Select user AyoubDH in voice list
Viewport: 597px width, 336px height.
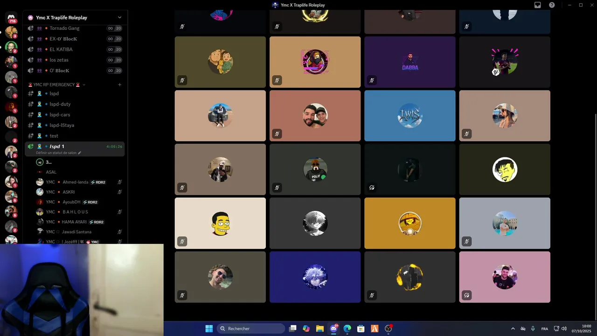pos(79,202)
